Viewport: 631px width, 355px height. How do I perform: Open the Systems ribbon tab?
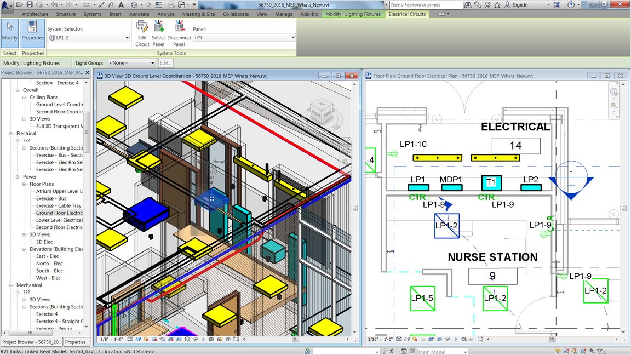tap(93, 14)
